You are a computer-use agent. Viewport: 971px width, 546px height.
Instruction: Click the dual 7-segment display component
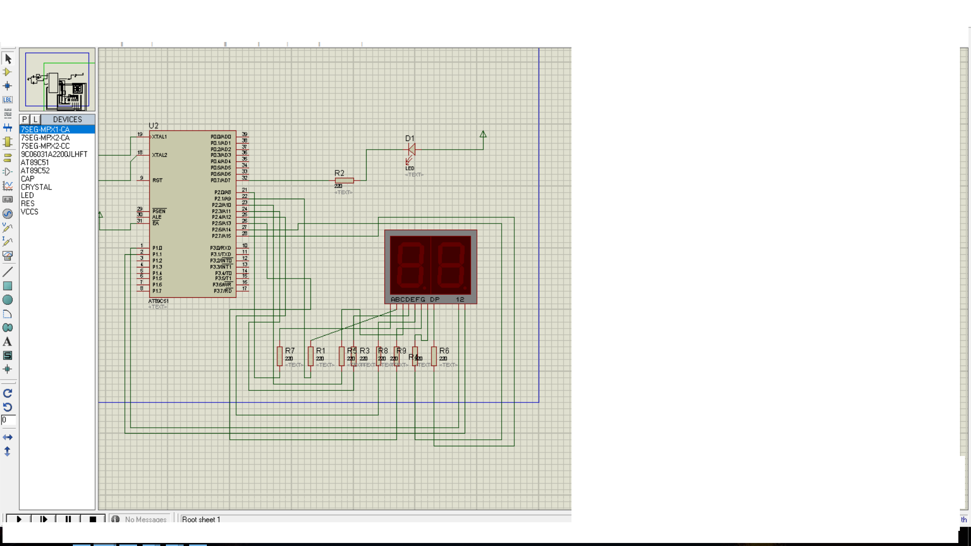[430, 266]
